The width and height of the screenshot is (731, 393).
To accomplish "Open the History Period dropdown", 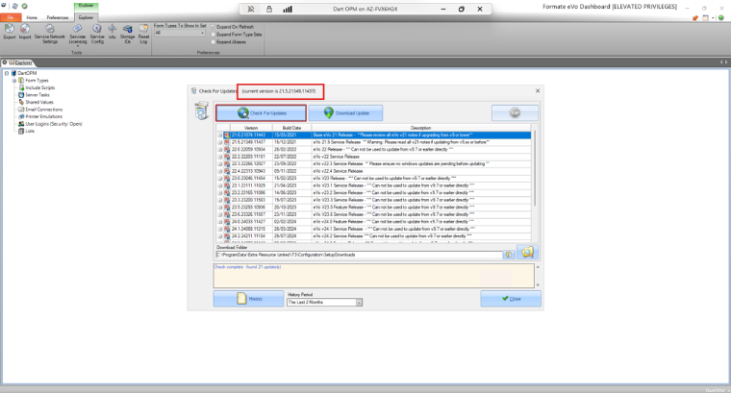I will click(x=324, y=303).
